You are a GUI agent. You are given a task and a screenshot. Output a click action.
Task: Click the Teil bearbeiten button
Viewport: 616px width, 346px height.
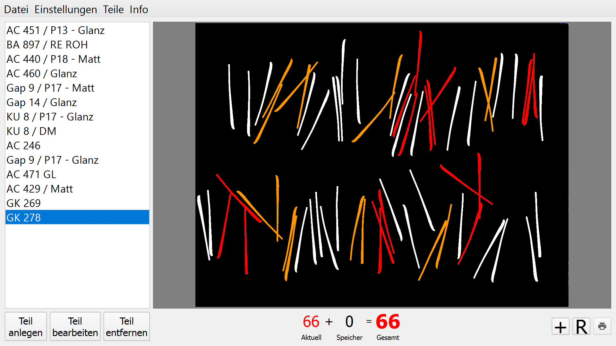(75, 326)
